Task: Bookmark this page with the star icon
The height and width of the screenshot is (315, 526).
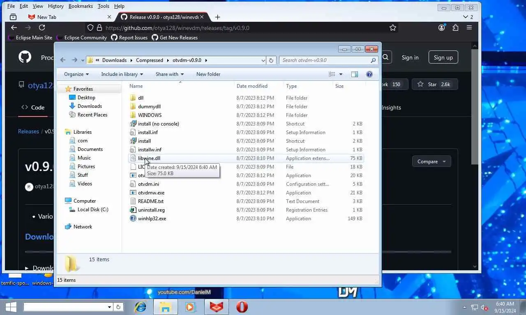Action: (393, 28)
